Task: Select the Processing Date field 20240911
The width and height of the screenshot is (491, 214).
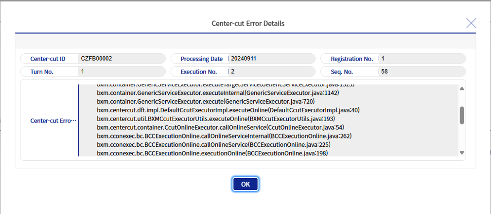Action: point(271,59)
